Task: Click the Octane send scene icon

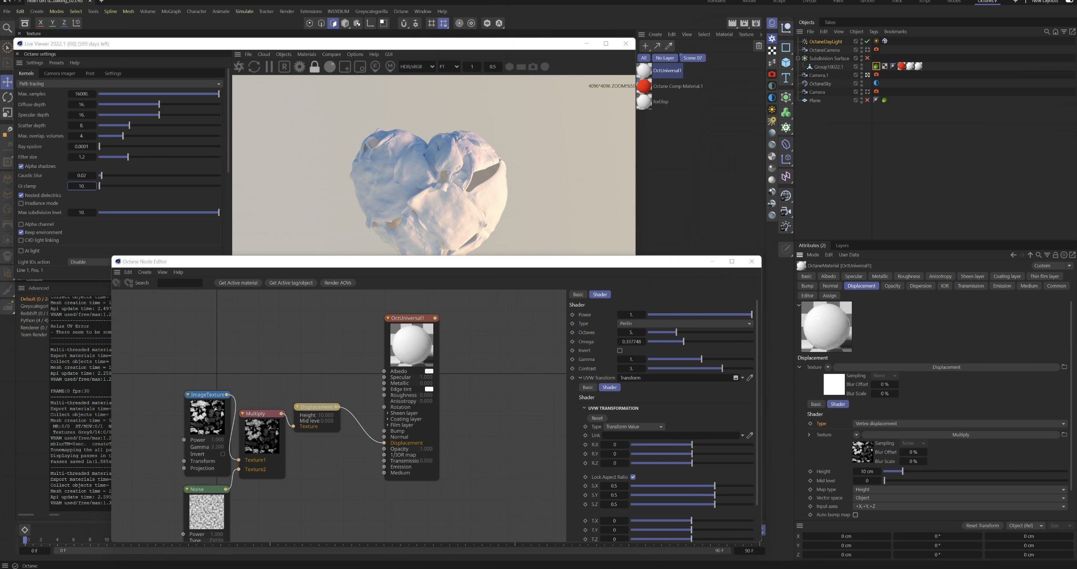Action: 239,67
